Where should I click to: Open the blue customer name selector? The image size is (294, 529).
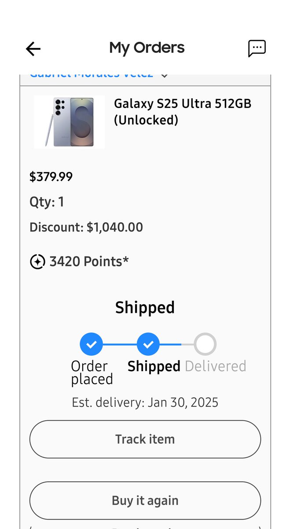[x=92, y=75]
